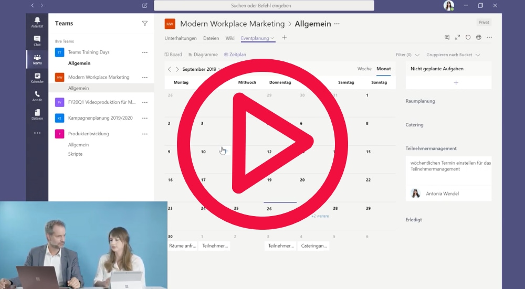Click the Raumplanung bucket heading

[420, 101]
